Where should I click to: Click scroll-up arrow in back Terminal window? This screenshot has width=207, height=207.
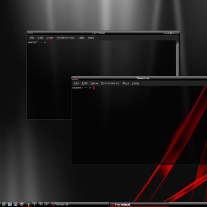178,42
